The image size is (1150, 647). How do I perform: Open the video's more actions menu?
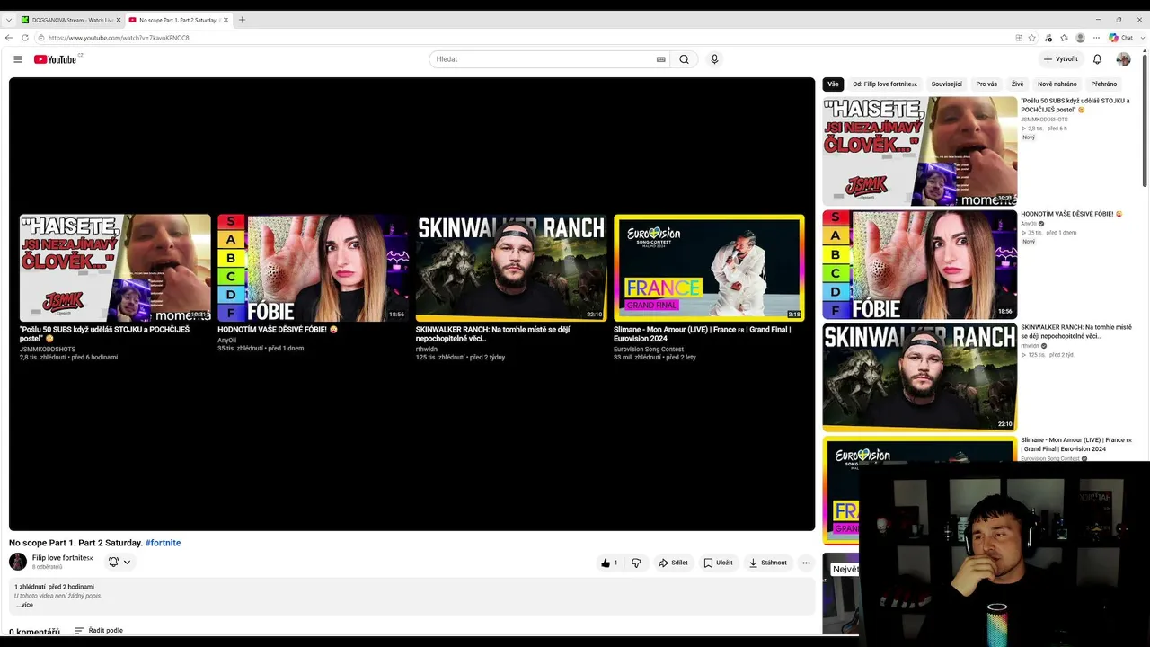pyautogui.click(x=806, y=563)
